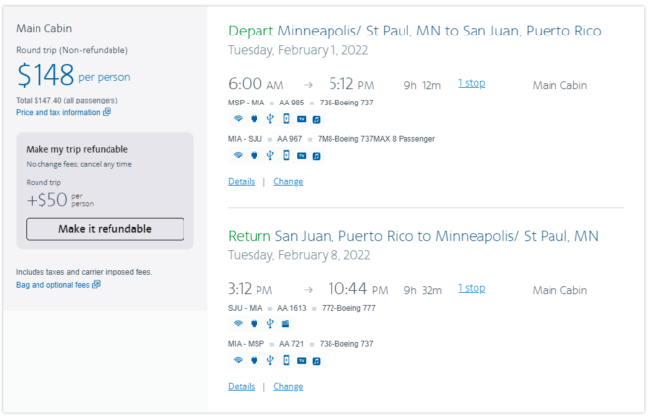This screenshot has width=661, height=417.
Task: Click Make it refundable button
Action: pyautogui.click(x=105, y=229)
